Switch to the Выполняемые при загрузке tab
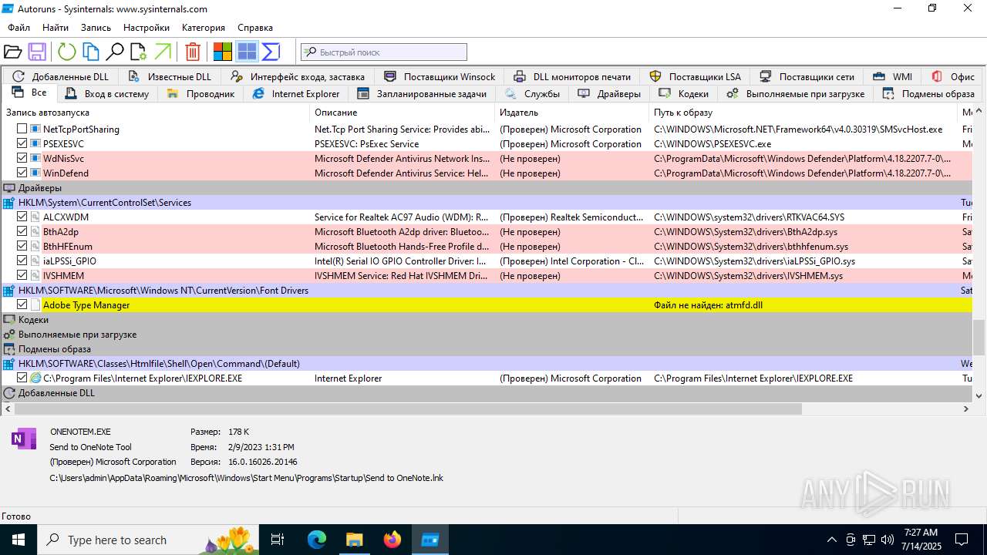The height and width of the screenshot is (555, 987). (x=796, y=94)
